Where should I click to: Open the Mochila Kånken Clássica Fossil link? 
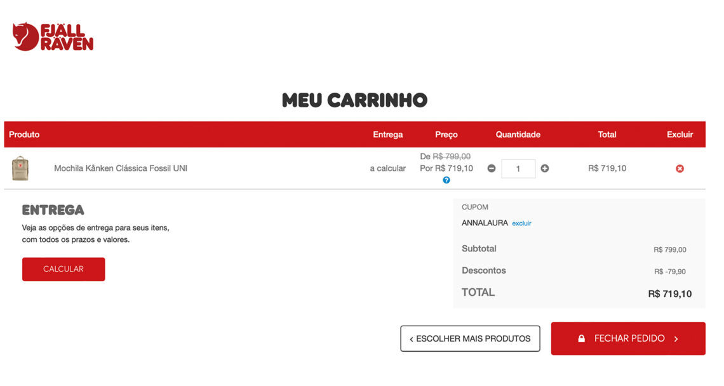coord(121,168)
